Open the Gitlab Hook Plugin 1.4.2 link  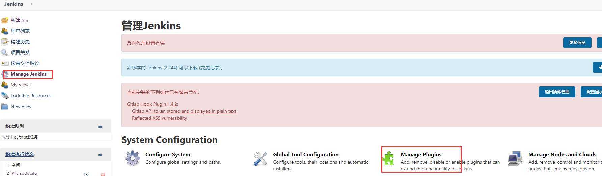(152, 104)
